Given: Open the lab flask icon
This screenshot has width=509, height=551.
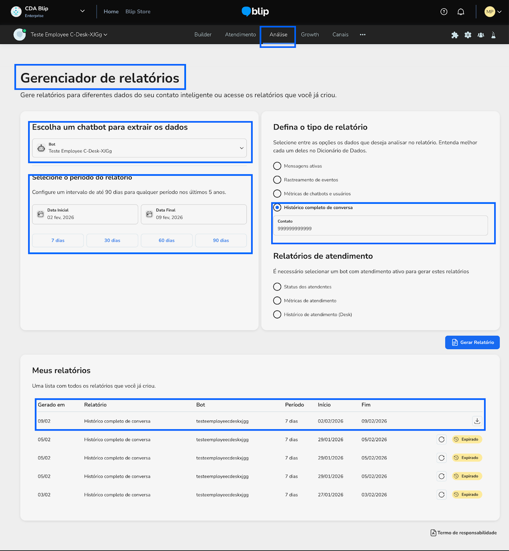Looking at the screenshot, I should [493, 35].
